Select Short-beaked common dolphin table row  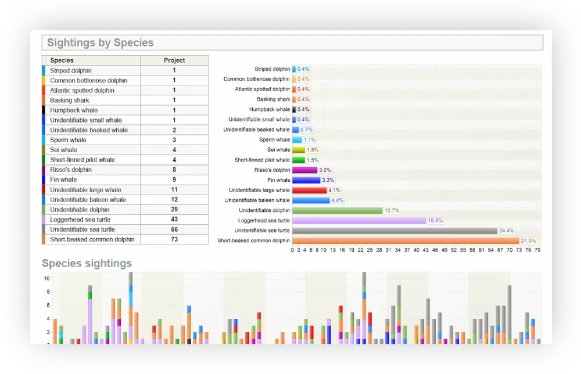(x=125, y=240)
